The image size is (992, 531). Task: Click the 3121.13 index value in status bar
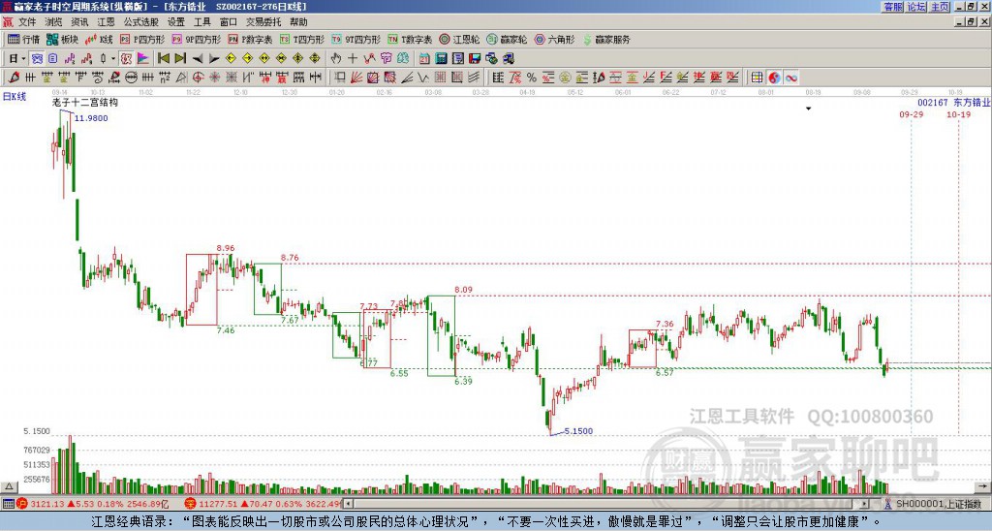click(47, 504)
